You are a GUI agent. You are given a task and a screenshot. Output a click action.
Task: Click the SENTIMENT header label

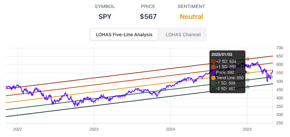click(x=192, y=6)
